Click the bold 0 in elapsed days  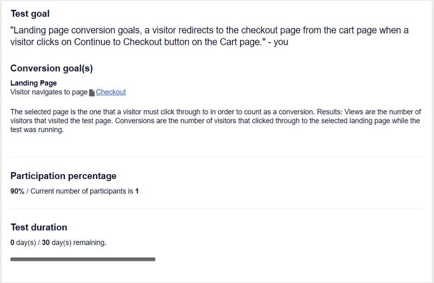[x=12, y=243]
